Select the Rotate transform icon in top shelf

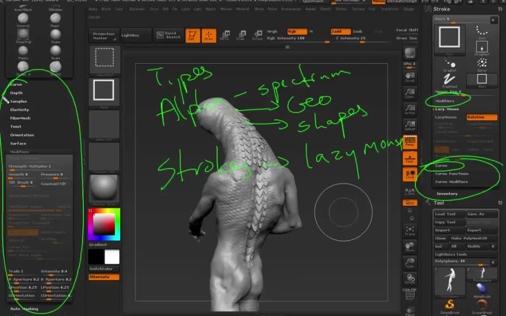[x=257, y=36]
